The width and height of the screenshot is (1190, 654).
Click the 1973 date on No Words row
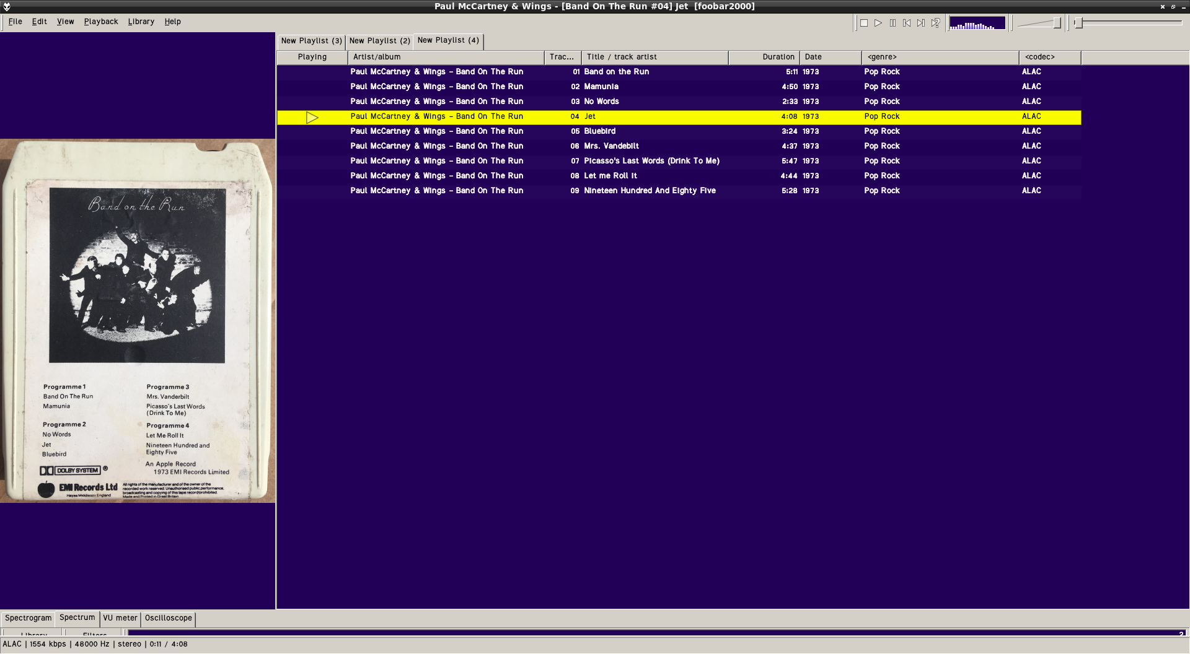tap(811, 102)
